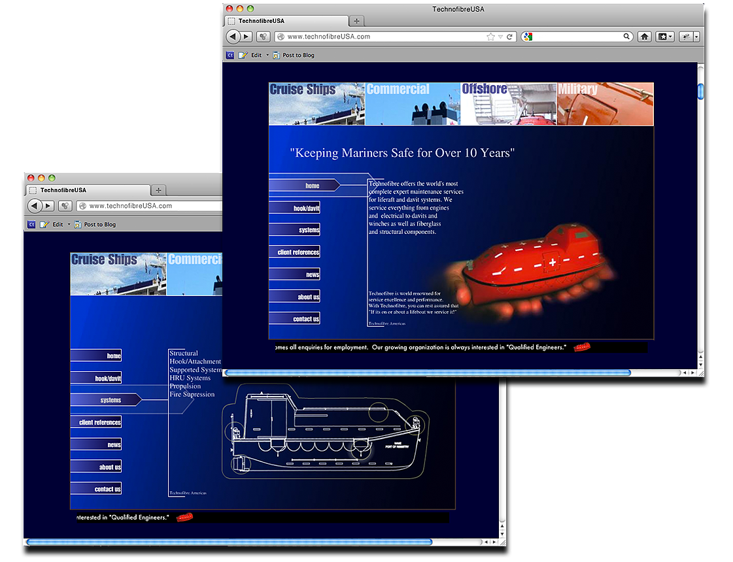
Task: Open the Cruise Ships banner in front window
Action: (316, 104)
